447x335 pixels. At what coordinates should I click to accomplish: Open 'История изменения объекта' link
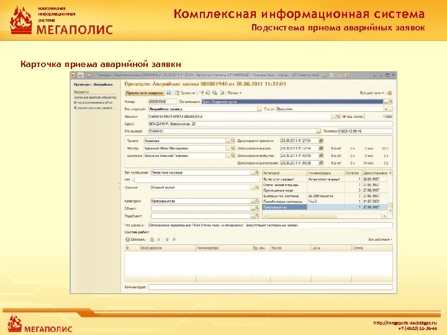tap(93, 102)
